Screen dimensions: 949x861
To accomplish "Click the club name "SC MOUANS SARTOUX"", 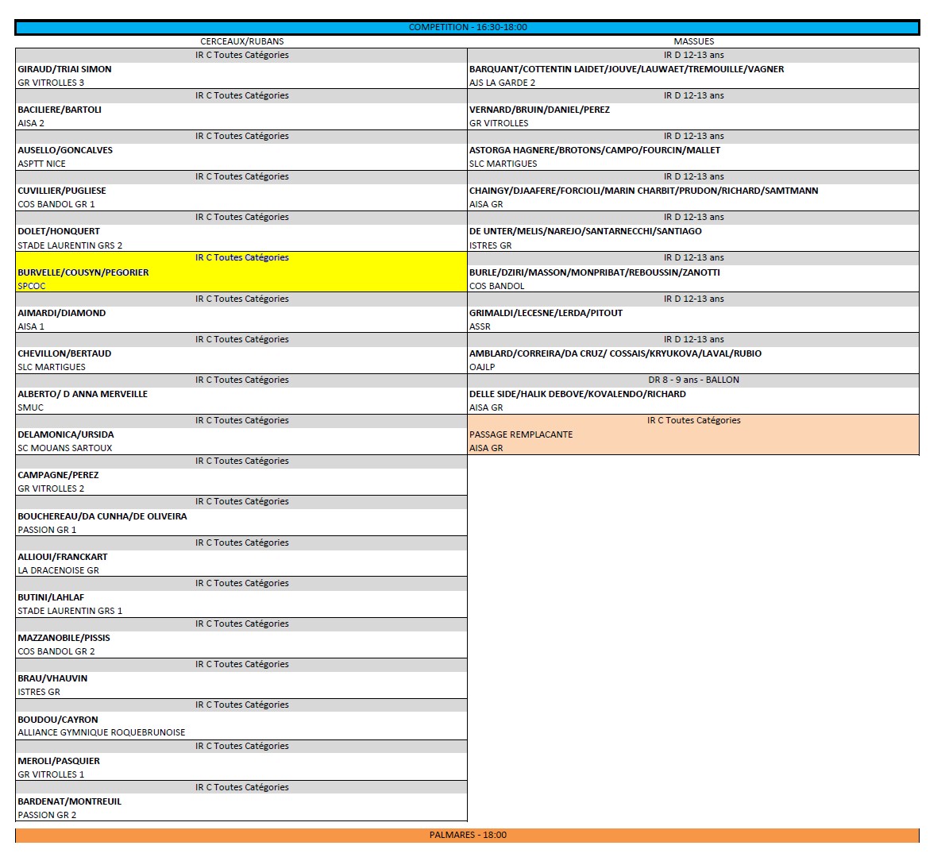I will (x=65, y=448).
